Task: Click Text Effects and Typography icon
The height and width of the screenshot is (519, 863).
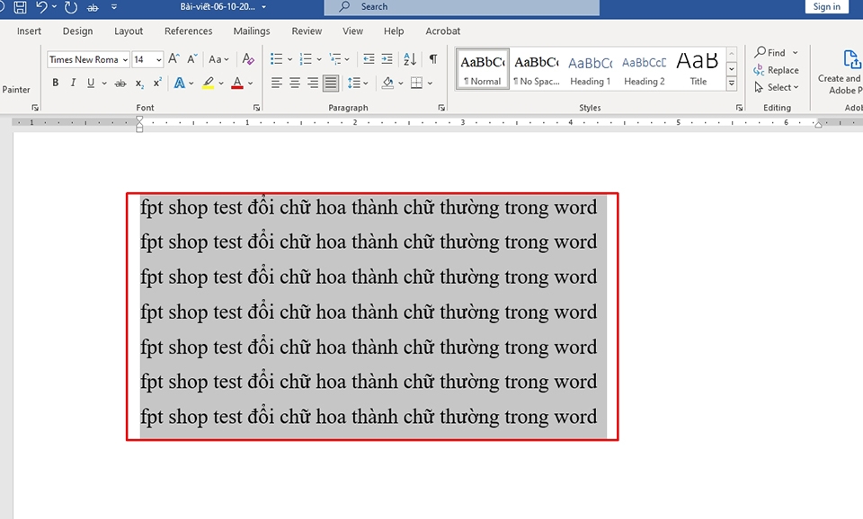Action: click(x=180, y=83)
